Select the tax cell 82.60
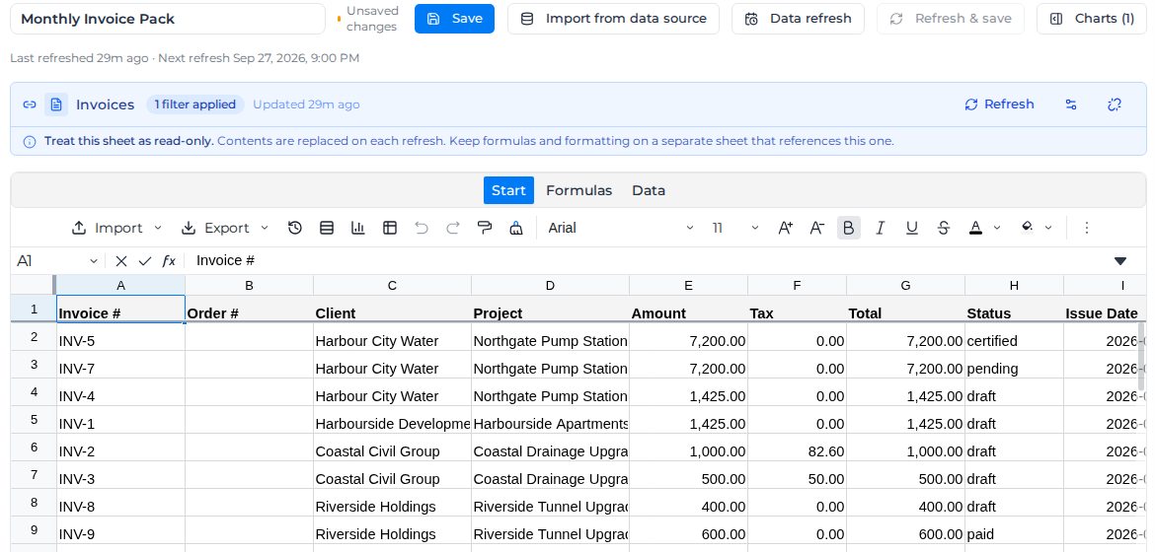The width and height of the screenshot is (1155, 552). [797, 448]
